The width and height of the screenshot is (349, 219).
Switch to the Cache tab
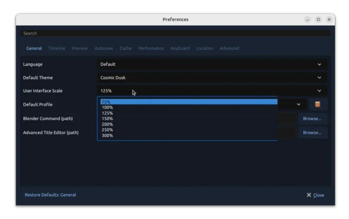tap(126, 48)
